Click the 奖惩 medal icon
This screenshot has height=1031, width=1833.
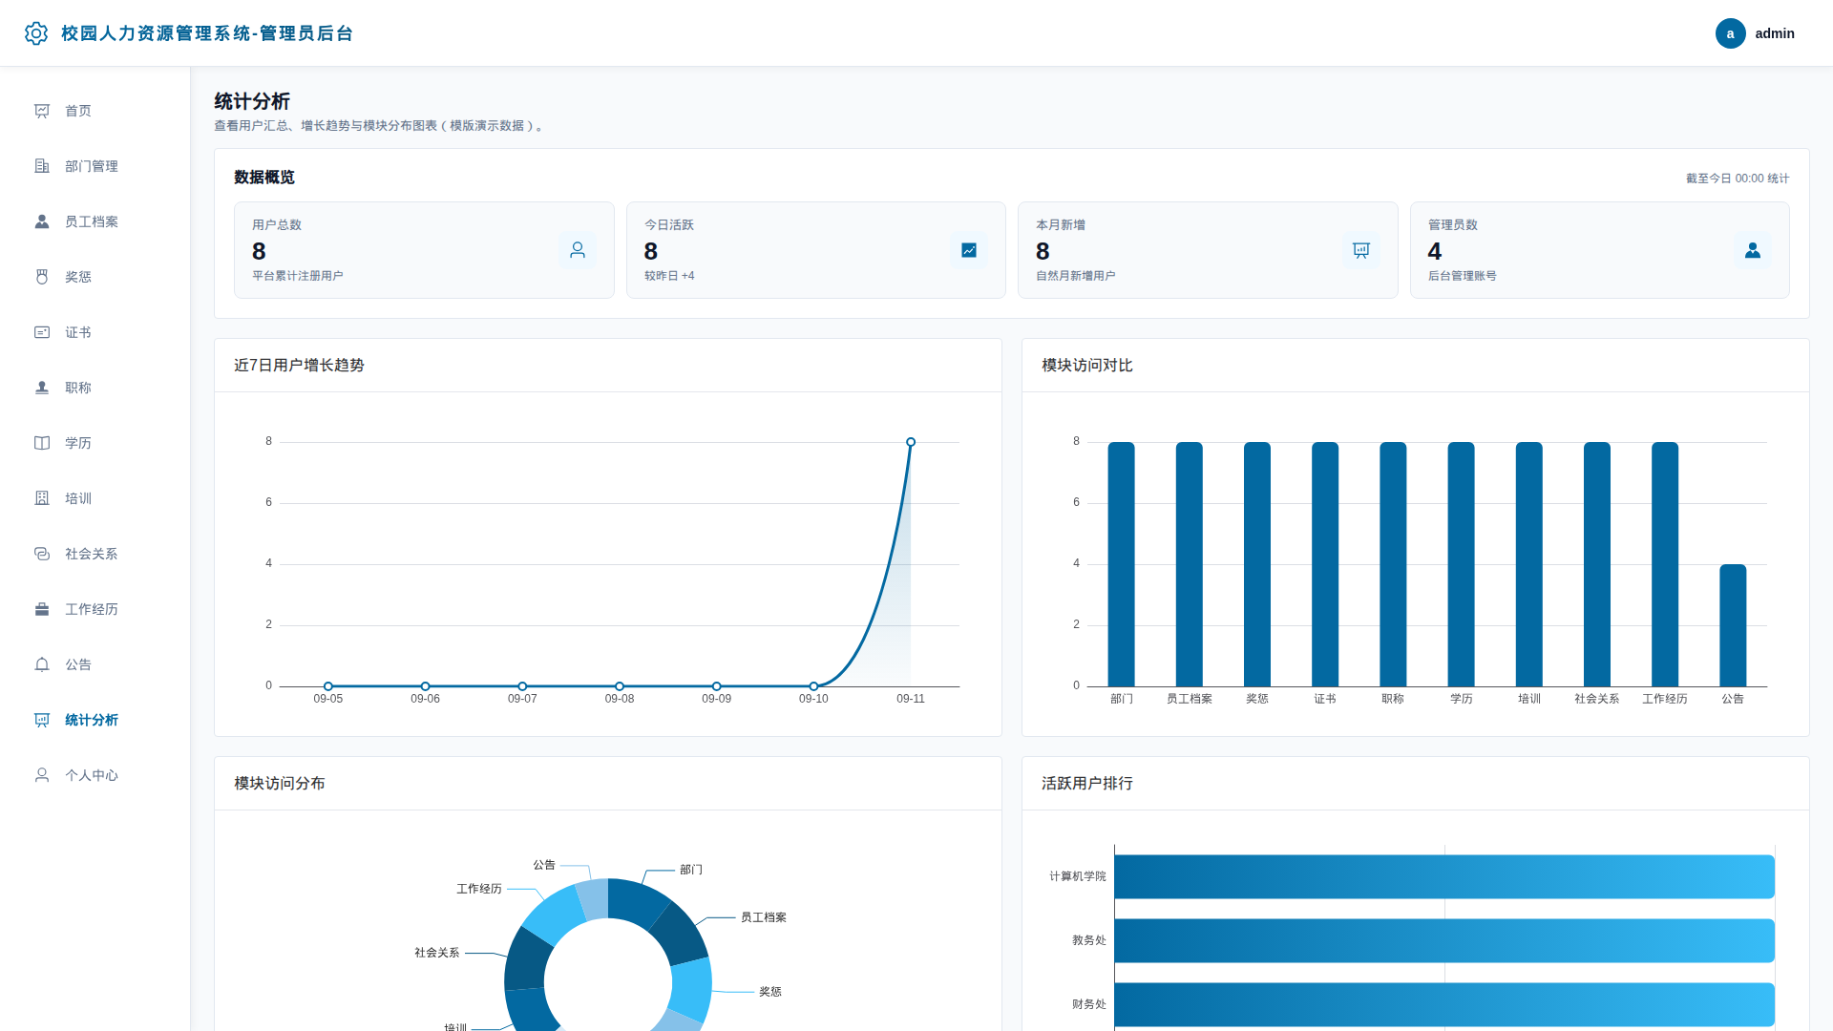click(42, 277)
